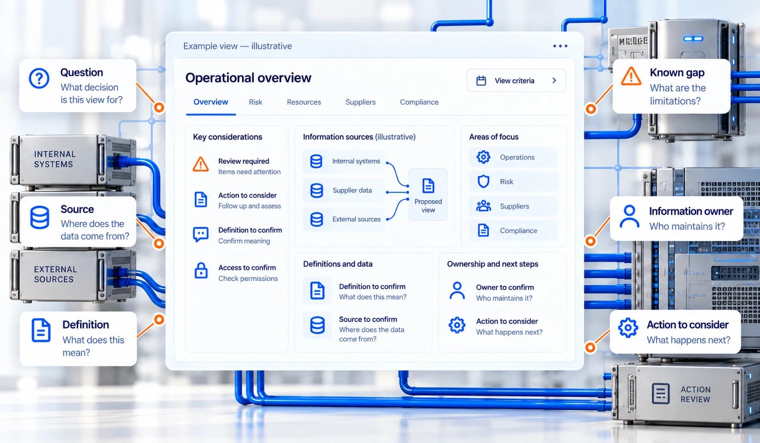Switch to the Risk tab
The image size is (760, 443).
point(255,102)
